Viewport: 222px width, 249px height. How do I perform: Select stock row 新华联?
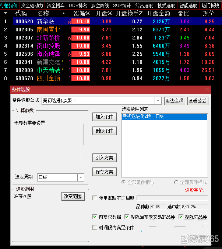[111, 21]
